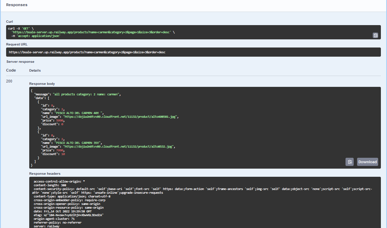Click the server: railway header
This screenshot has width=387, height=228.
47,226
